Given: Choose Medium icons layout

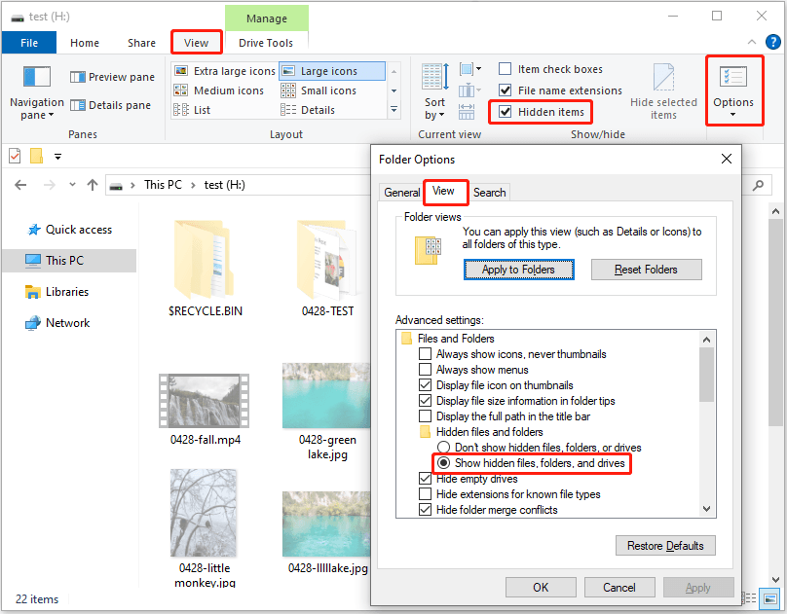Looking at the screenshot, I should 219,90.
